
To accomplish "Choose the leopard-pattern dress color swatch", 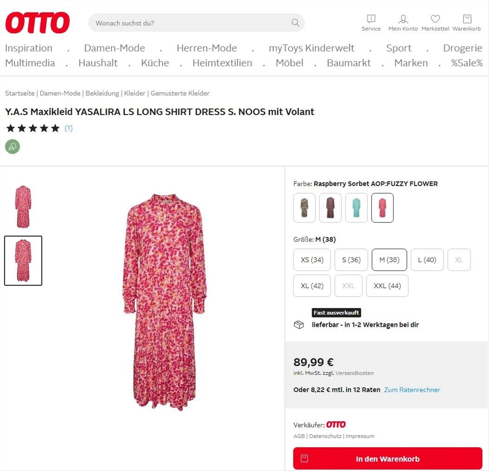I will pyautogui.click(x=304, y=208).
